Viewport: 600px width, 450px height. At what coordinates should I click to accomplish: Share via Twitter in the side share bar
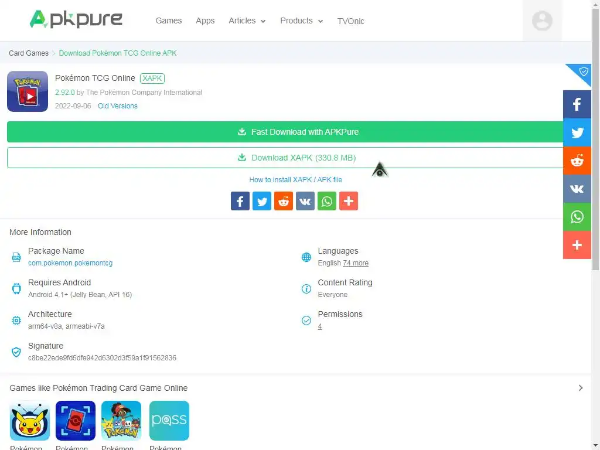(577, 133)
